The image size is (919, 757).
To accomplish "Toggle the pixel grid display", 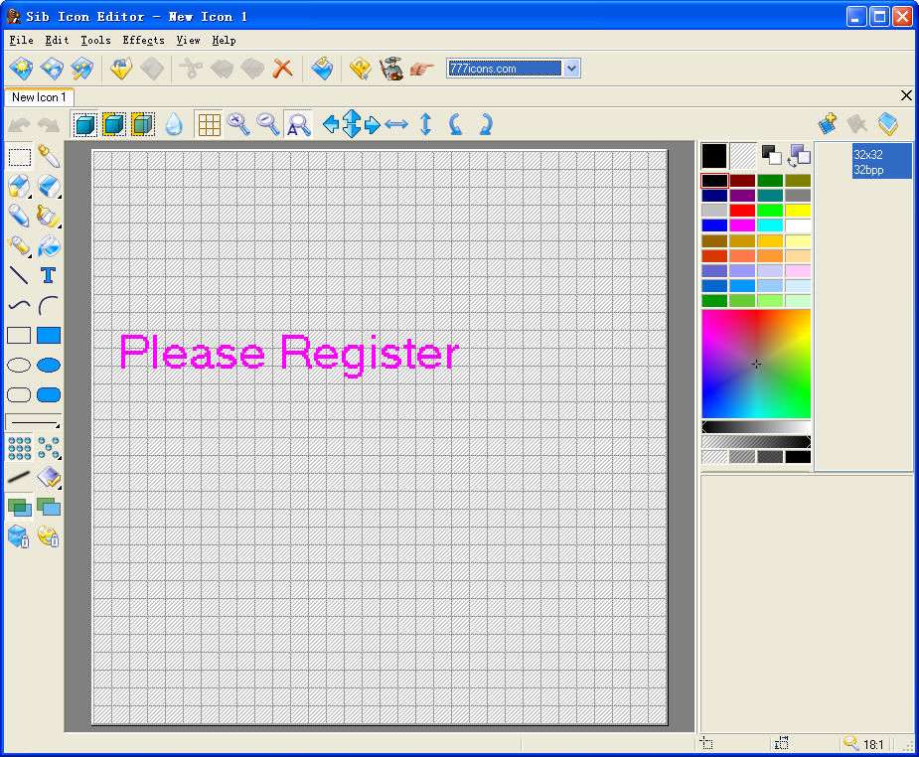I will [209, 124].
